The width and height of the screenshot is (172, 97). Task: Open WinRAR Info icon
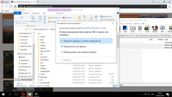click(162, 29)
